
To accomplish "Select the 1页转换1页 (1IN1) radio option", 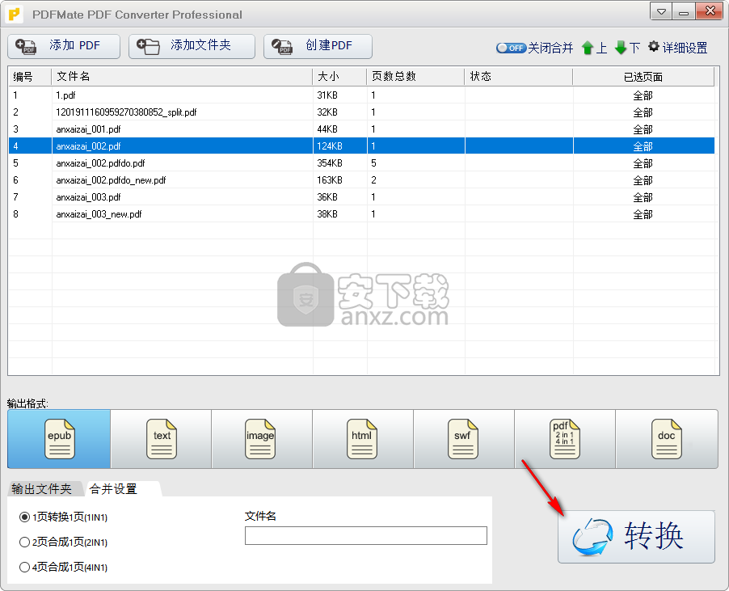I will [24, 517].
